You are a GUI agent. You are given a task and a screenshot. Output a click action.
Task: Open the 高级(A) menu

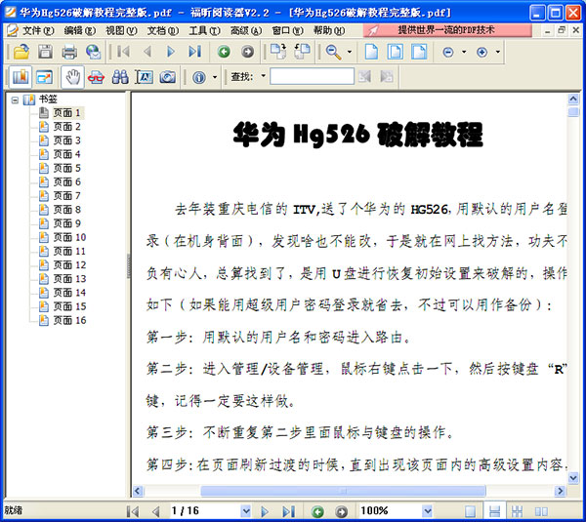click(246, 30)
